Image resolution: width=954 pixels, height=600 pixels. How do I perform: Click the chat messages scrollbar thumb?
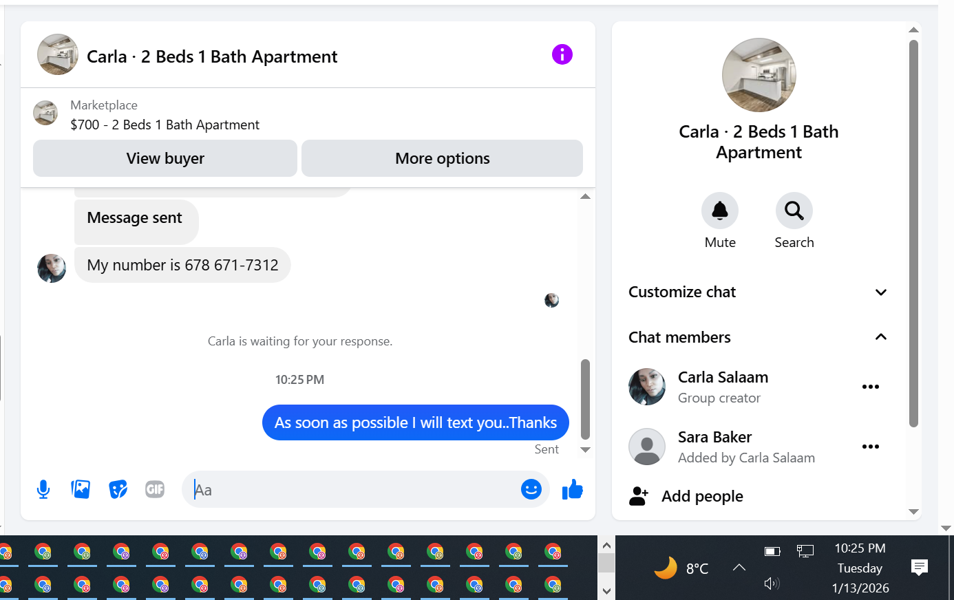[586, 399]
